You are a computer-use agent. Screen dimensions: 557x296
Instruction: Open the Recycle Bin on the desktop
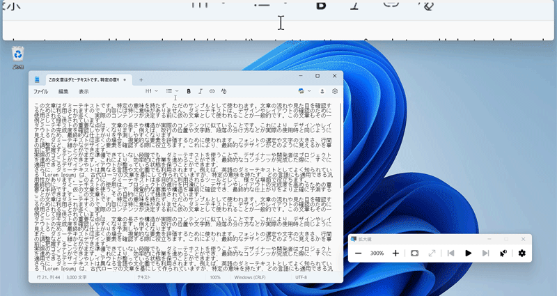click(x=18, y=58)
